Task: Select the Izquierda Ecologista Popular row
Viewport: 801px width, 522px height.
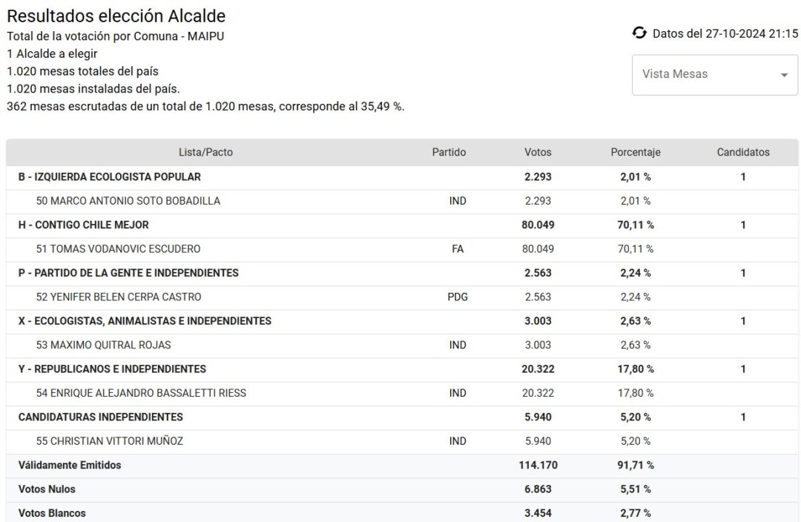Action: click(x=109, y=177)
